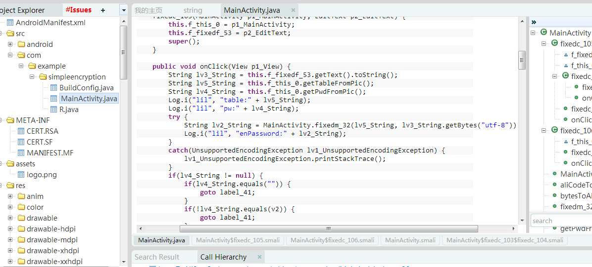Click the horizontal scrollbar left arrow
Screen dimensions: 592x267
coord(141,229)
